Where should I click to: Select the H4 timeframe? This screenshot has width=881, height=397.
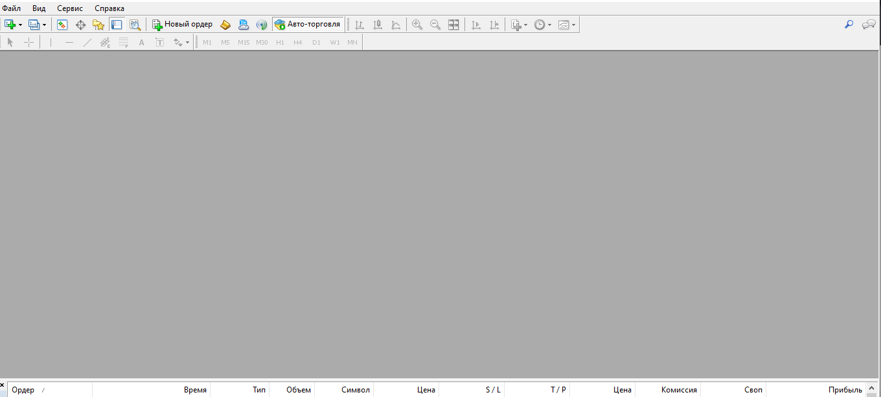coord(298,43)
